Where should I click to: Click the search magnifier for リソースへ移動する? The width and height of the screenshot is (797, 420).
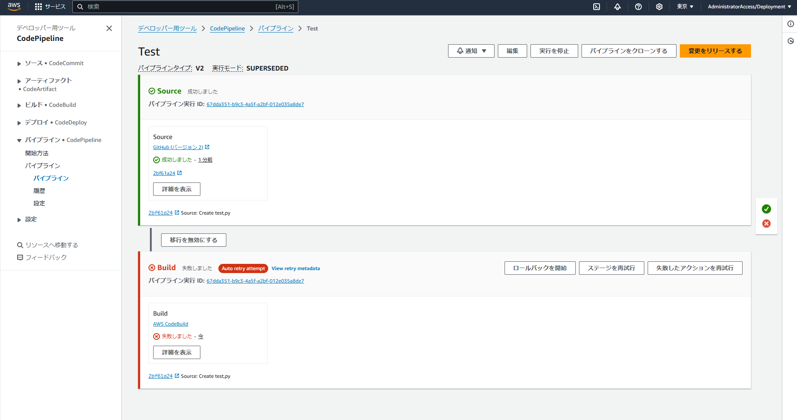(20, 245)
